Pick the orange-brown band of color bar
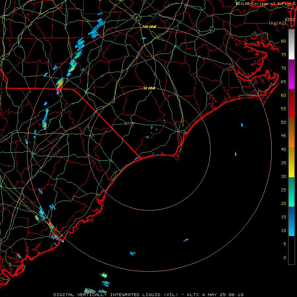Viewport: 297px width, 297px height. (291, 133)
